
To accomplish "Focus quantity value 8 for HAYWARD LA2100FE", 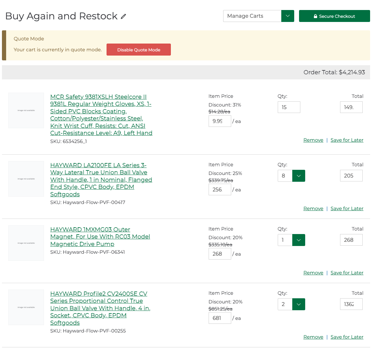I will (x=285, y=176).
